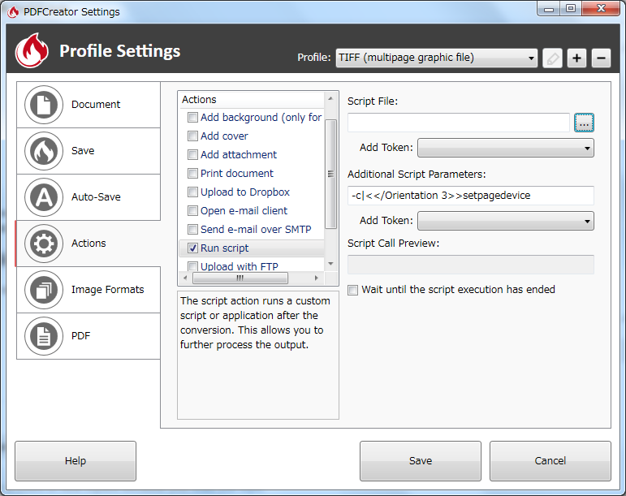Remove profile with the minus button
This screenshot has width=626, height=496.
(601, 58)
